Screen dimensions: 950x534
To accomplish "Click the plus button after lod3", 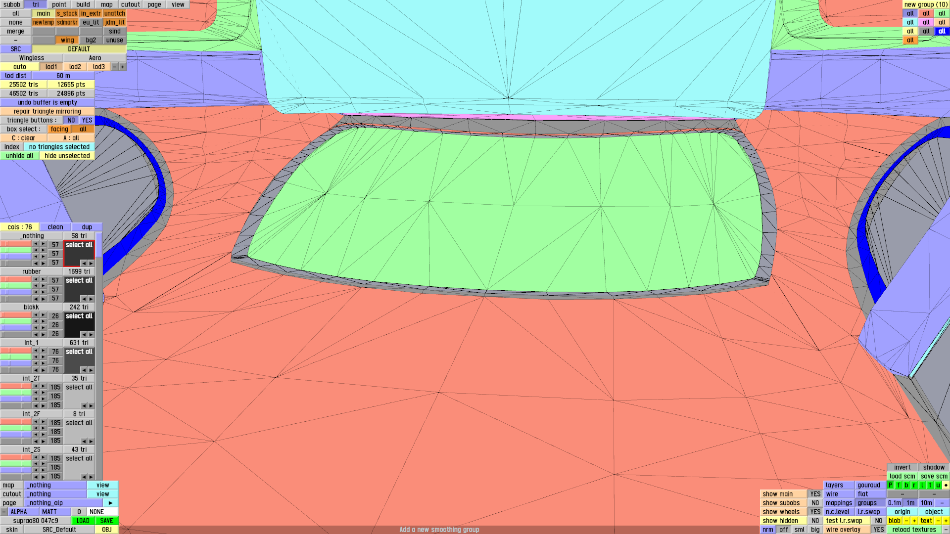I will pyautogui.click(x=123, y=67).
